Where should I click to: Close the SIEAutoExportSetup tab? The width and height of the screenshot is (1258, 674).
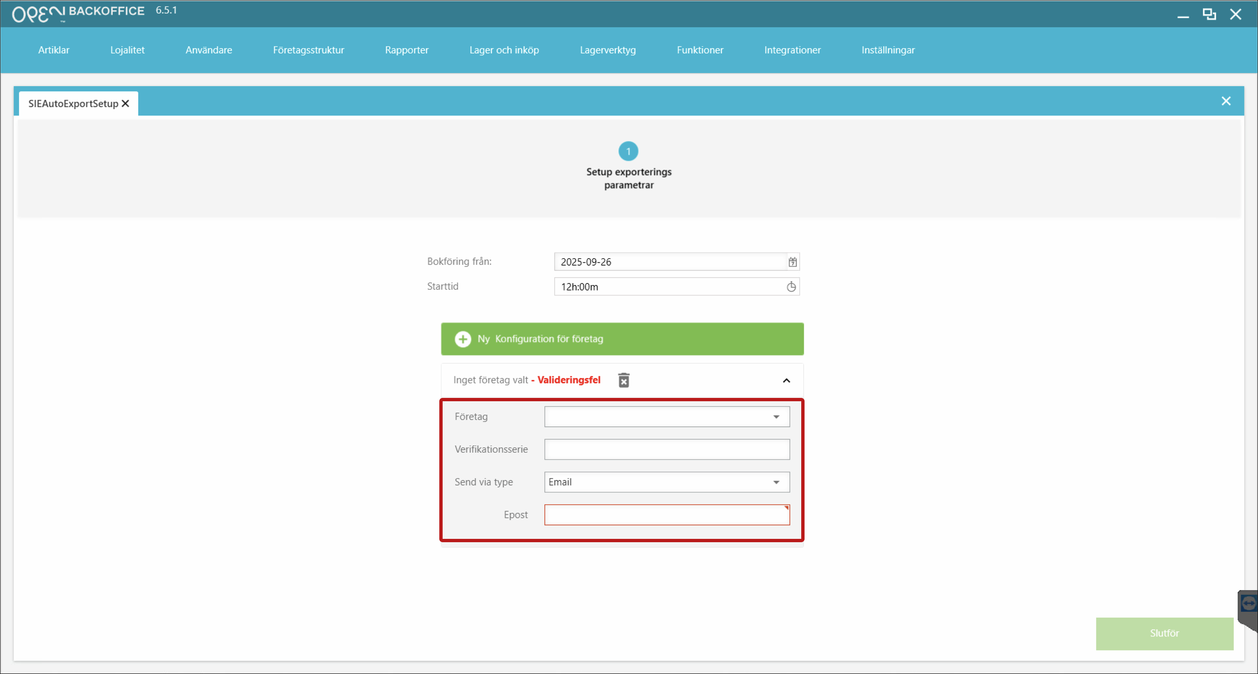126,104
